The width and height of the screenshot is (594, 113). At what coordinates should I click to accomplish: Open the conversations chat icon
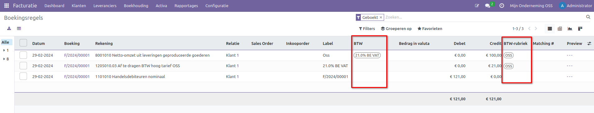(487, 6)
